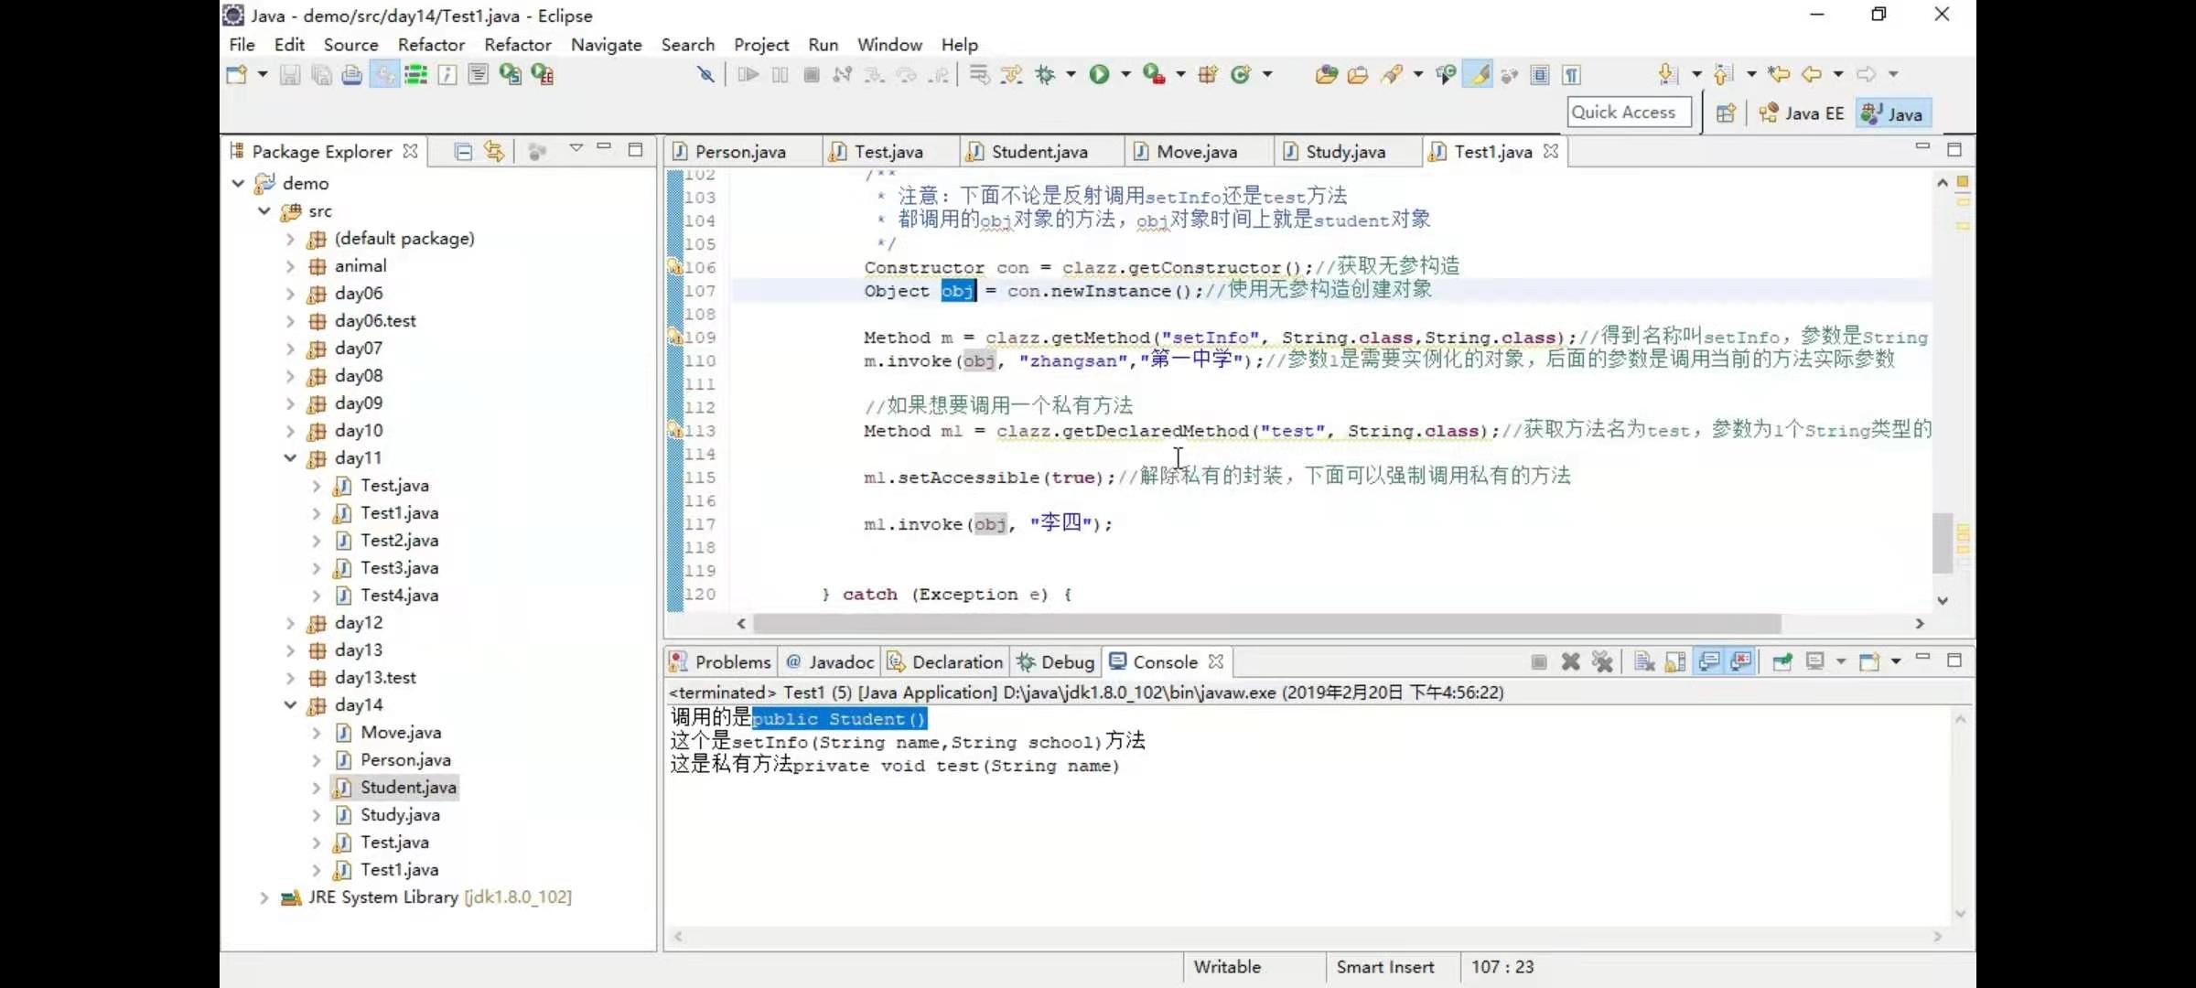Click Collapse All in Package Explorer
Screen dimensions: 2196x988
coord(463,152)
